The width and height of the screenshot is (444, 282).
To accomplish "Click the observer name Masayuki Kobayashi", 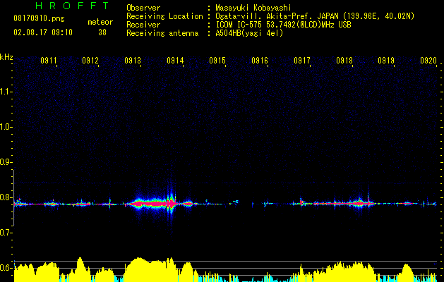I will 253,8.
